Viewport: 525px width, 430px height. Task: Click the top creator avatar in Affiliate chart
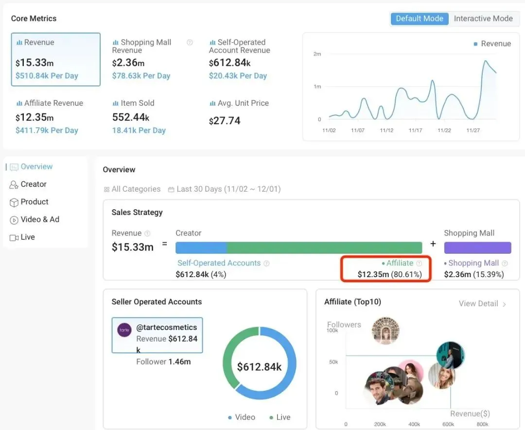coord(385,331)
